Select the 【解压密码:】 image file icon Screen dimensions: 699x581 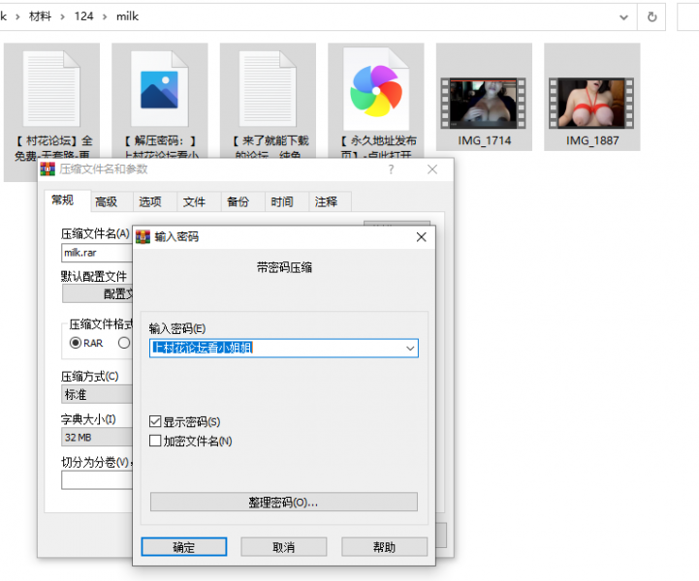160,89
